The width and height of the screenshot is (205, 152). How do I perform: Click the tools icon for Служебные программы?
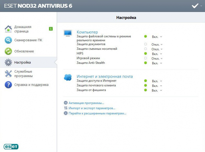pos(8,74)
